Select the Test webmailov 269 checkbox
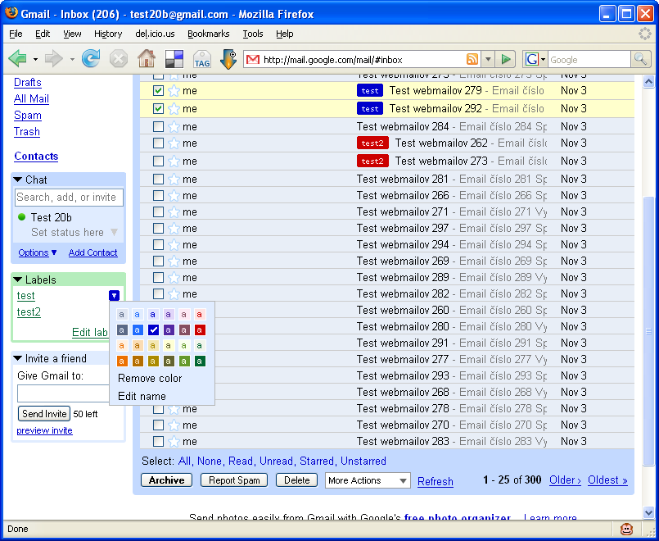This screenshot has width=659, height=541. 158,261
